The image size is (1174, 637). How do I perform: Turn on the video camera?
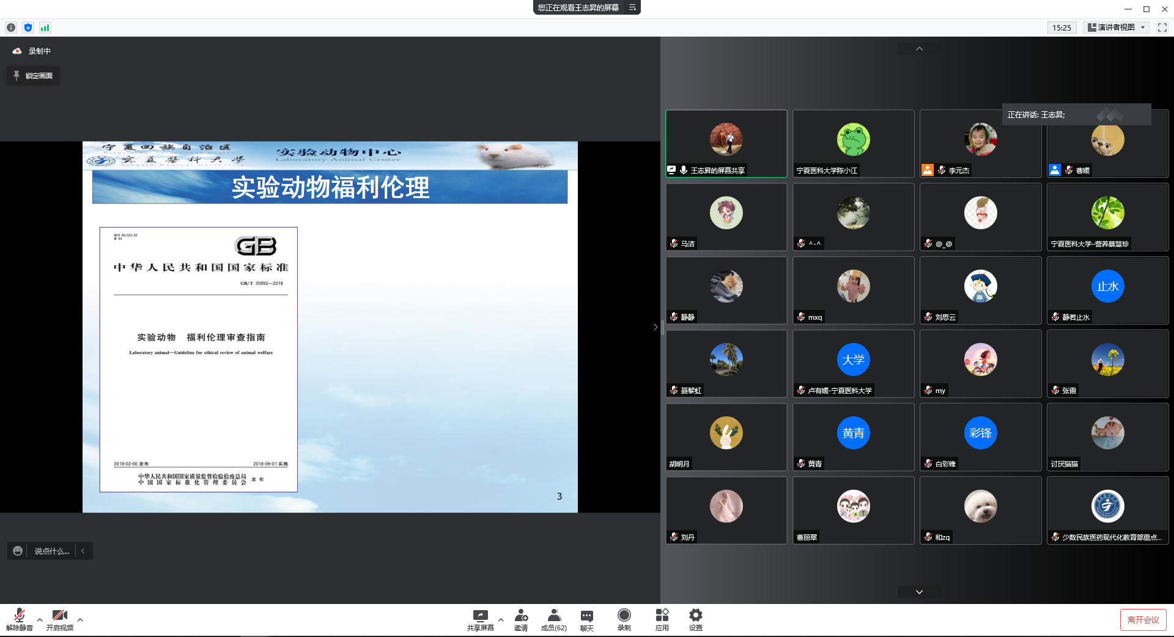[59, 616]
